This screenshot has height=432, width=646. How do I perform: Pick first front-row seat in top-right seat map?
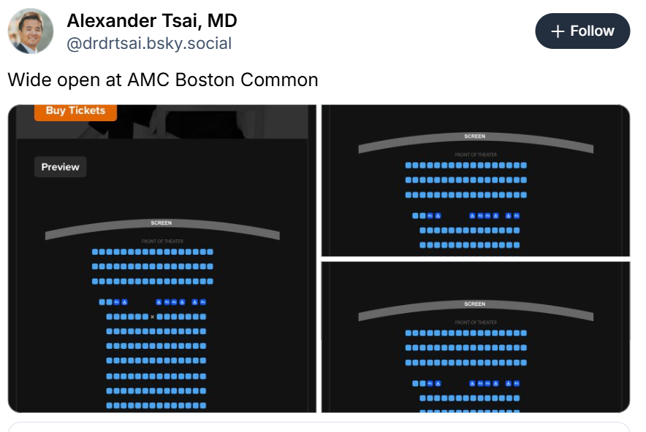(x=408, y=166)
